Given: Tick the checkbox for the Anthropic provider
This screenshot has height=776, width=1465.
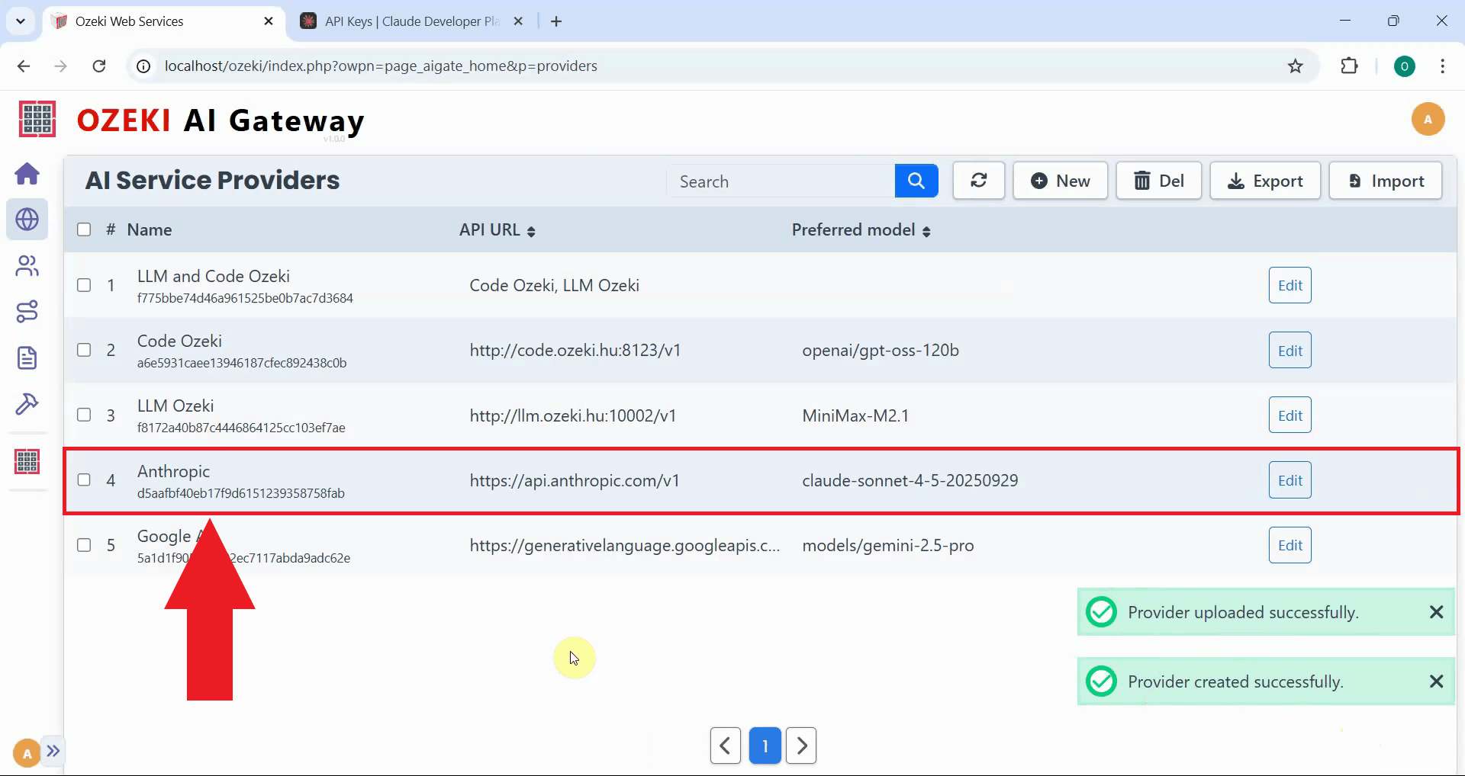Looking at the screenshot, I should click(x=84, y=480).
